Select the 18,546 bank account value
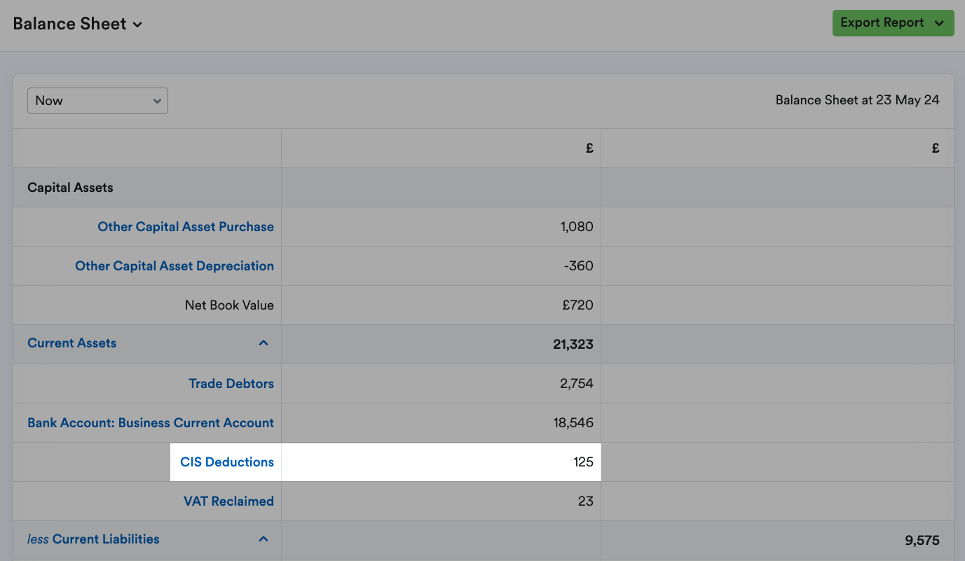The image size is (965, 561). coord(573,423)
